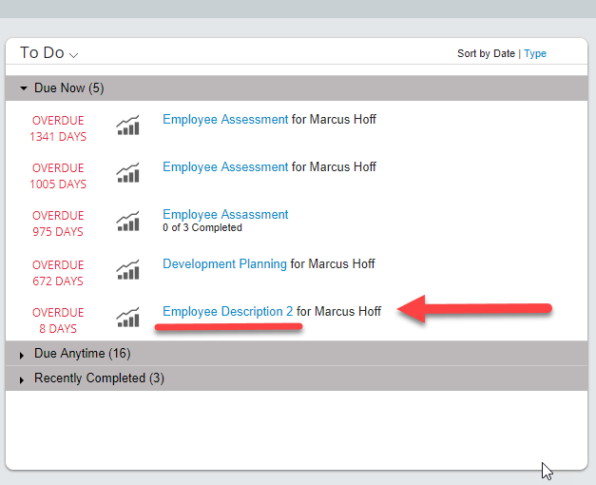Select Sort by Date option
The image size is (596, 485).
[486, 53]
